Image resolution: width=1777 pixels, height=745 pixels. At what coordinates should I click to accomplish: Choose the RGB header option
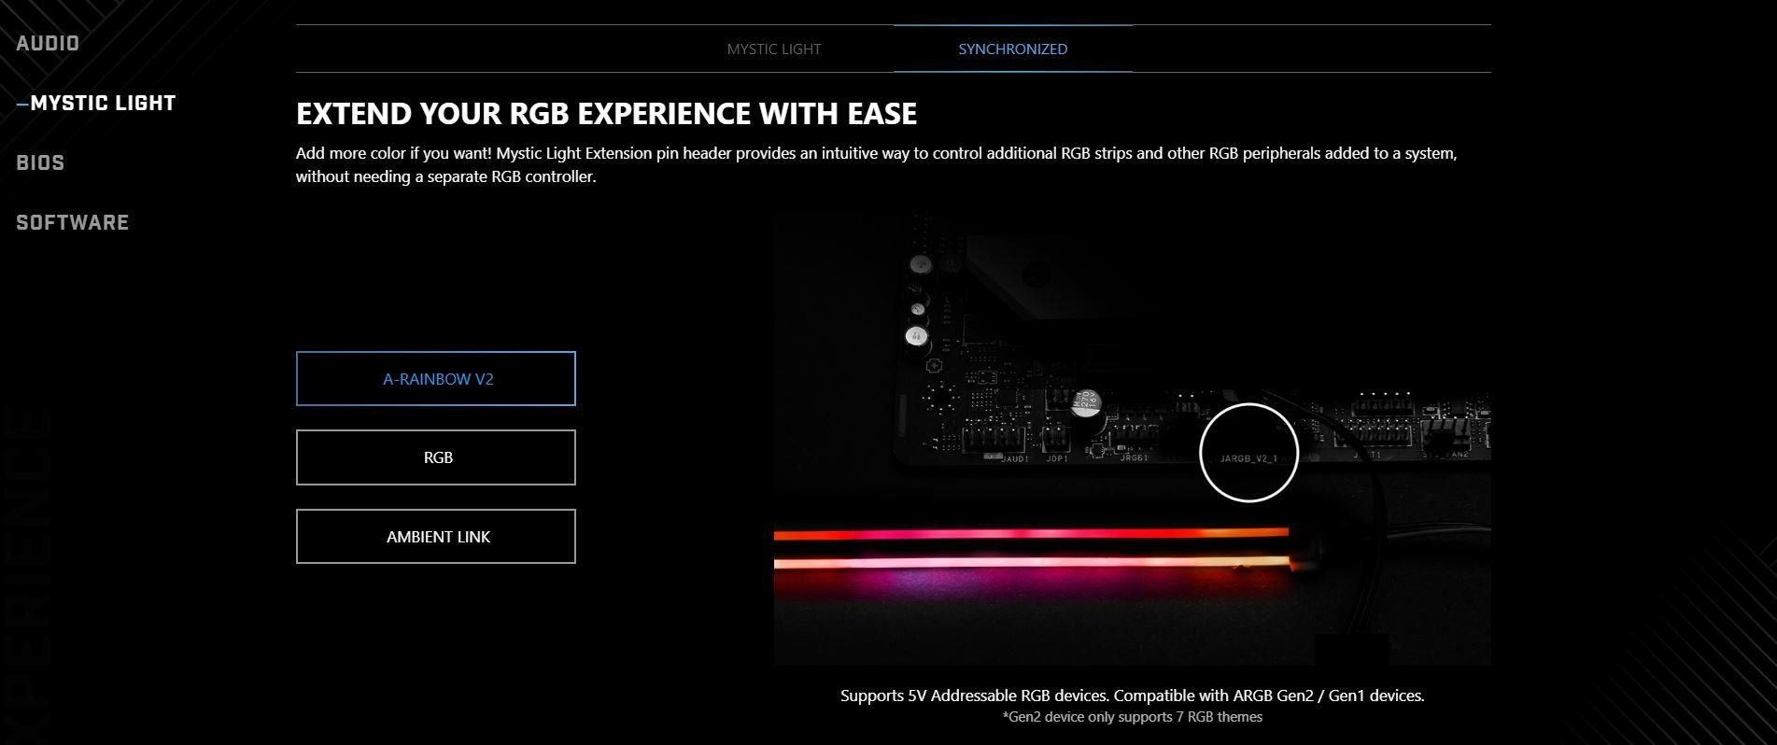tap(436, 457)
